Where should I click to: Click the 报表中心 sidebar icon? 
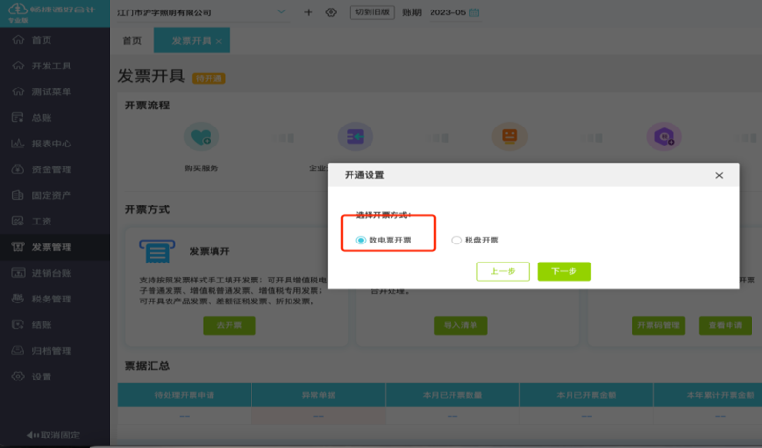18,144
